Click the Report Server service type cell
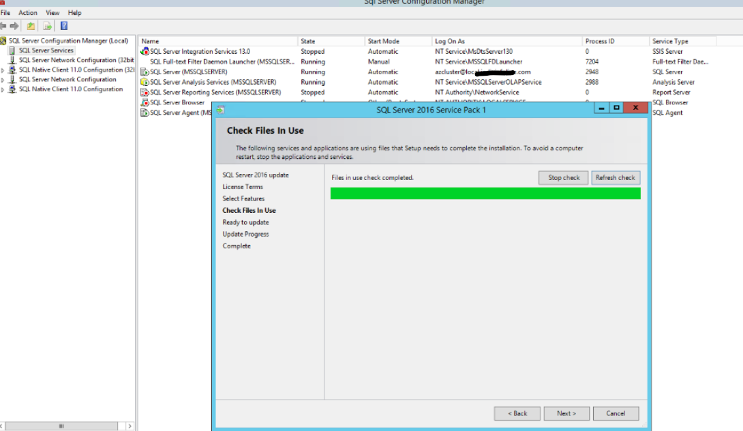The height and width of the screenshot is (431, 743). 671,93
